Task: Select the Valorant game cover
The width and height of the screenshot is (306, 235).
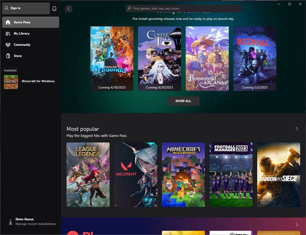Action: 136,175
